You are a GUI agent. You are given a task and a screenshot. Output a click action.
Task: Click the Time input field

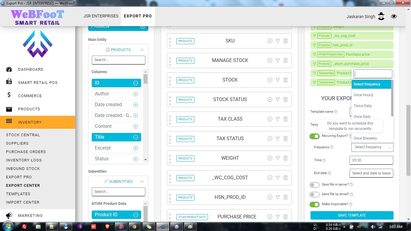tap(371, 160)
